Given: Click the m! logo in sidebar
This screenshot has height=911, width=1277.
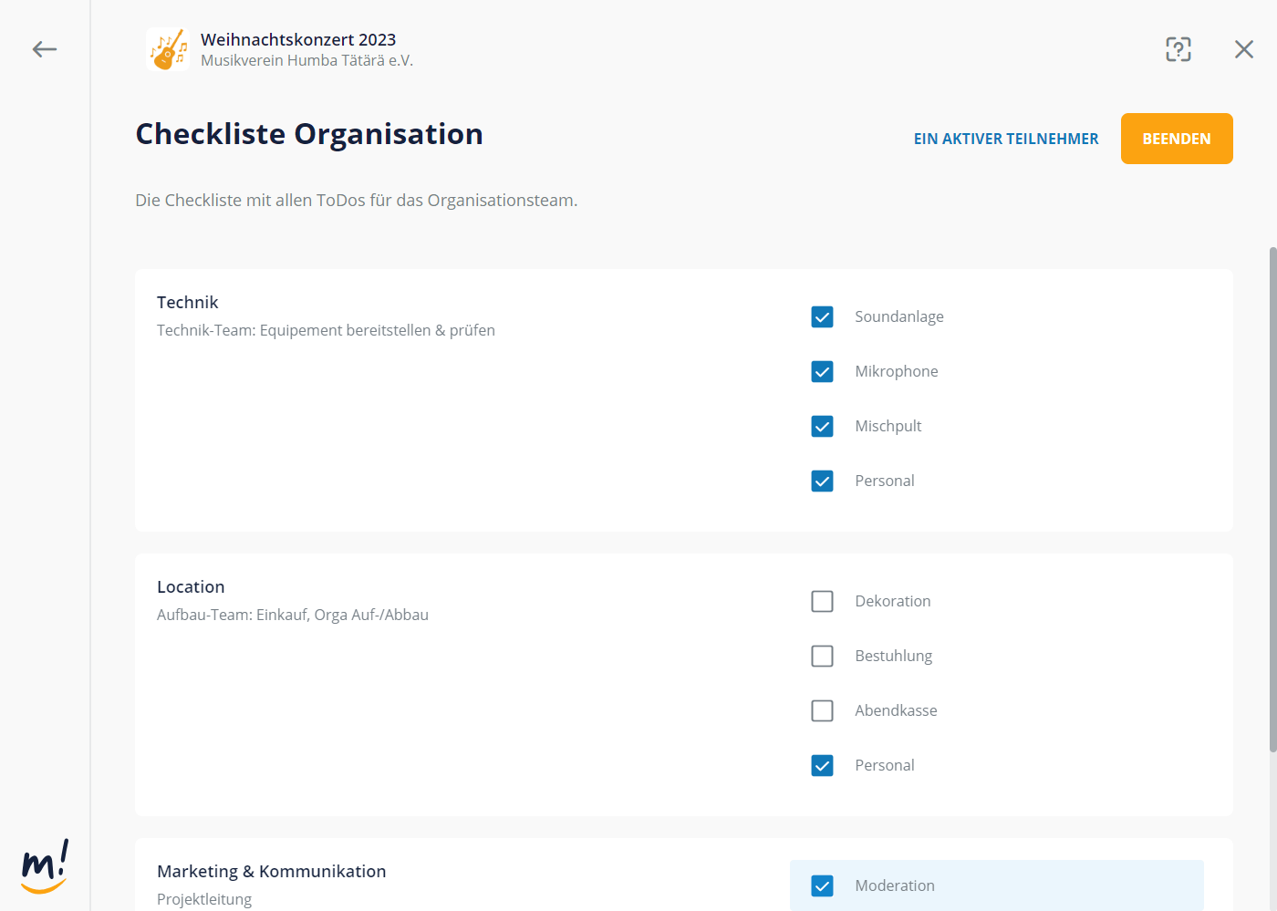Looking at the screenshot, I should tap(45, 866).
